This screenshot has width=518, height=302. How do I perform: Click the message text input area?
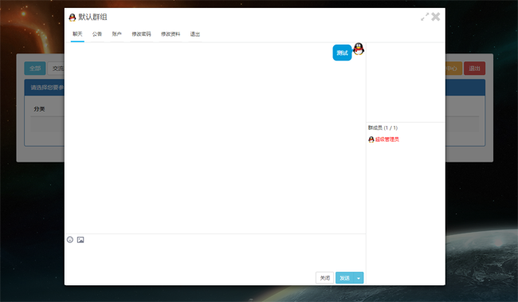pyautogui.click(x=215, y=257)
